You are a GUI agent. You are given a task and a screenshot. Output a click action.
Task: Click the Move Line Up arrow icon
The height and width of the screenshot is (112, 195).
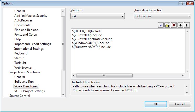pyautogui.click(x=187, y=25)
